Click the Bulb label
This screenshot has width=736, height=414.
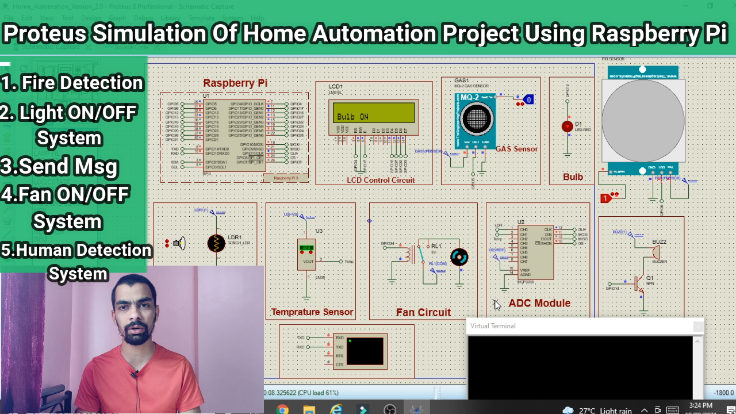pos(573,177)
